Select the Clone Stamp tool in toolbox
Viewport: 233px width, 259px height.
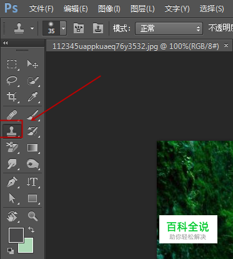pyautogui.click(x=11, y=131)
